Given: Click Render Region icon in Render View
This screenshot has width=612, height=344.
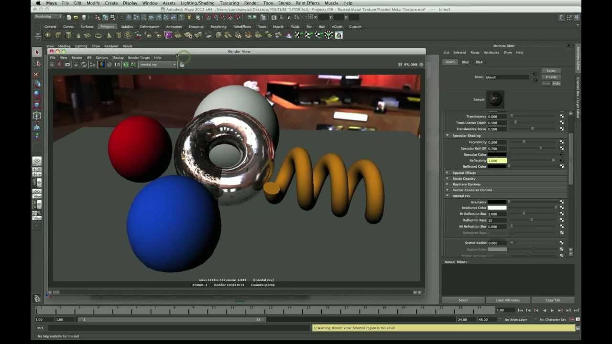Looking at the screenshot, I should click(x=60, y=64).
